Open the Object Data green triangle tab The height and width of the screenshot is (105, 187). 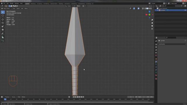click(x=156, y=72)
